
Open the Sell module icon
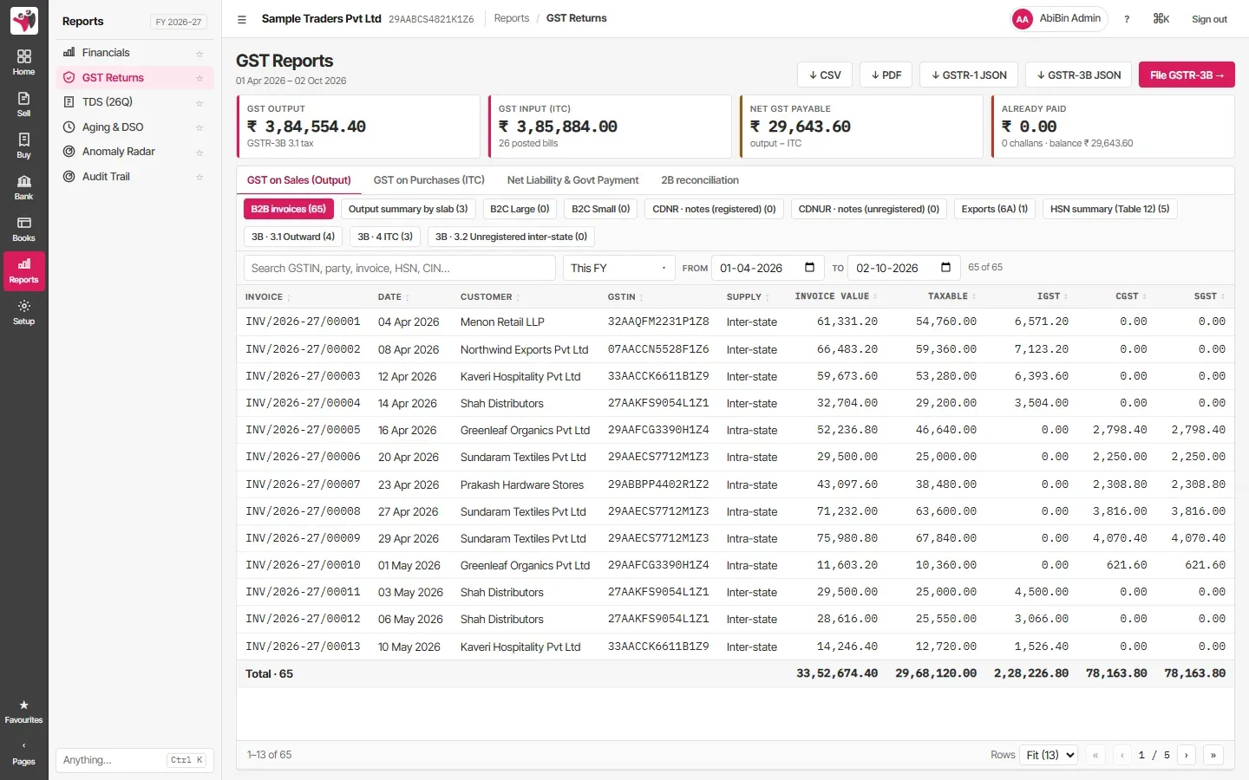(x=23, y=104)
